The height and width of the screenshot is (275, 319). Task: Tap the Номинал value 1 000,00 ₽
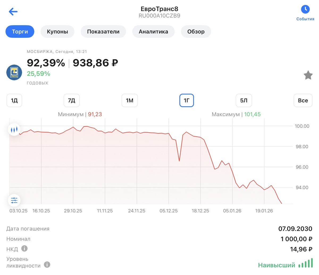click(x=296, y=239)
